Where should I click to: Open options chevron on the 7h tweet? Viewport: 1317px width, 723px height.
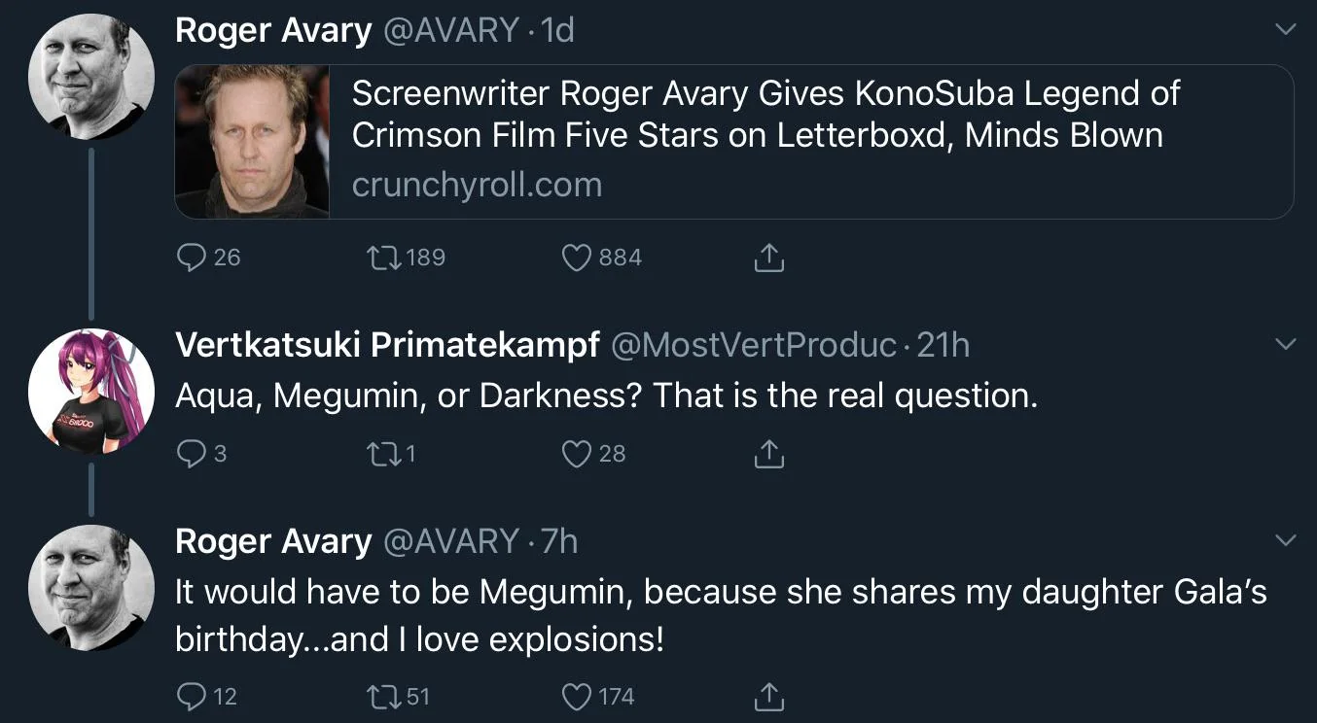(1285, 540)
